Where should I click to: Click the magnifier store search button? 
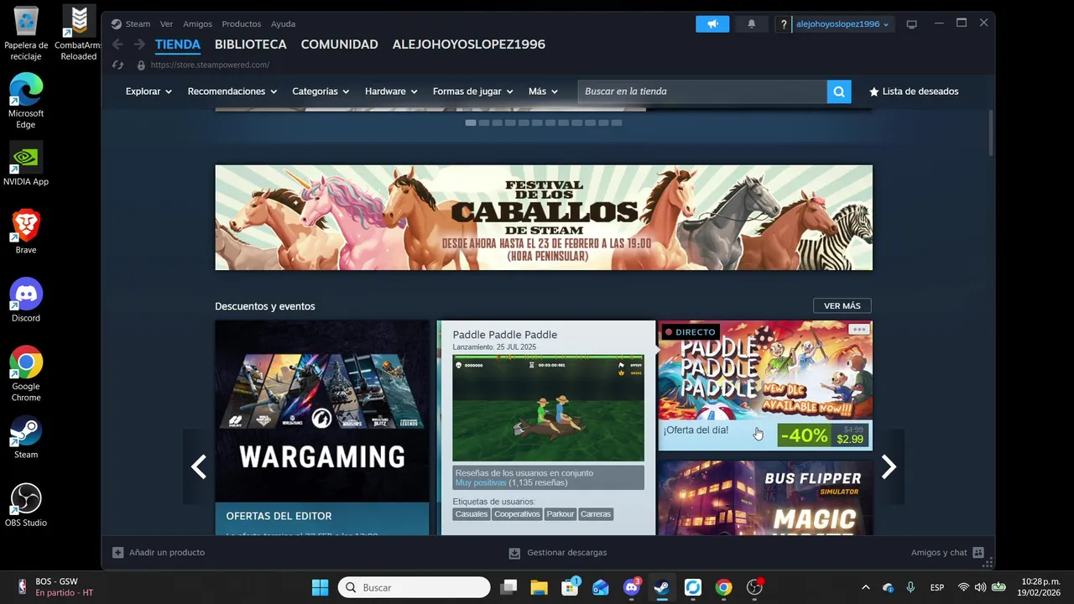(x=839, y=91)
